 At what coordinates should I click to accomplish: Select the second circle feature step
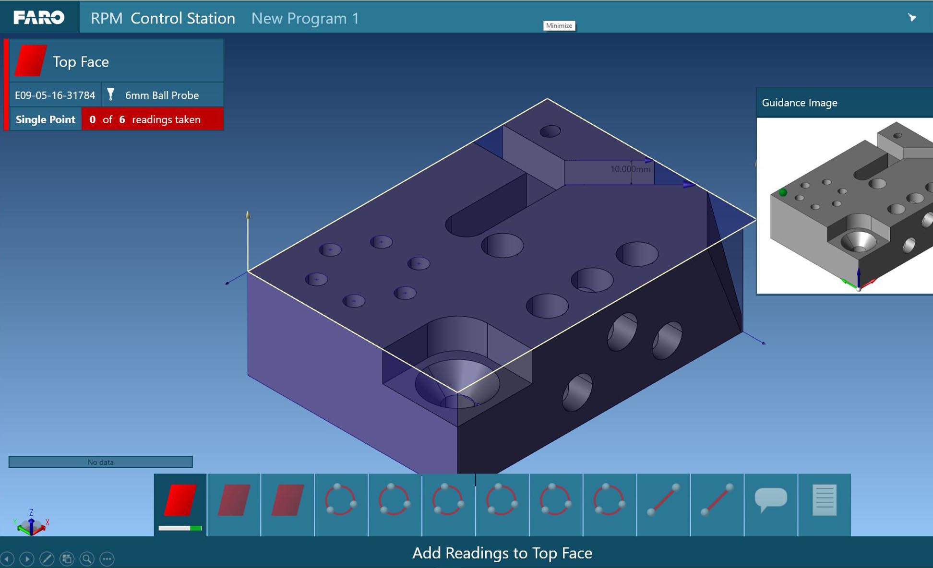point(395,504)
